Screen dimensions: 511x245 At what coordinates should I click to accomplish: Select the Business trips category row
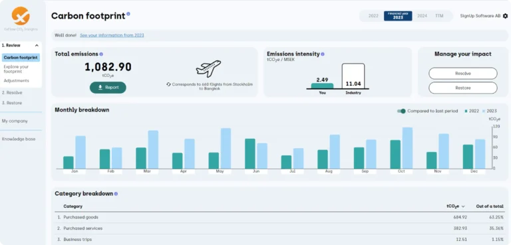[279, 240]
